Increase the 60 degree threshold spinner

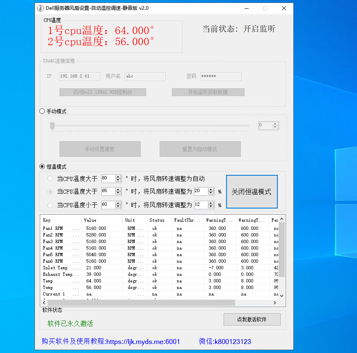118,203
